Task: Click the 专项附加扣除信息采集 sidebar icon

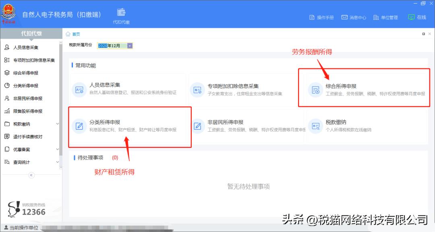Action: [x=8, y=60]
